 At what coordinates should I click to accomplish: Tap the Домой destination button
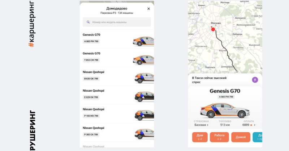[x=241, y=137]
